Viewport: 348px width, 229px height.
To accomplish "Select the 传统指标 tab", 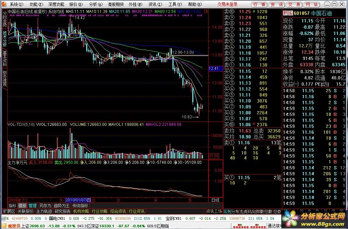I will (x=80, y=206).
